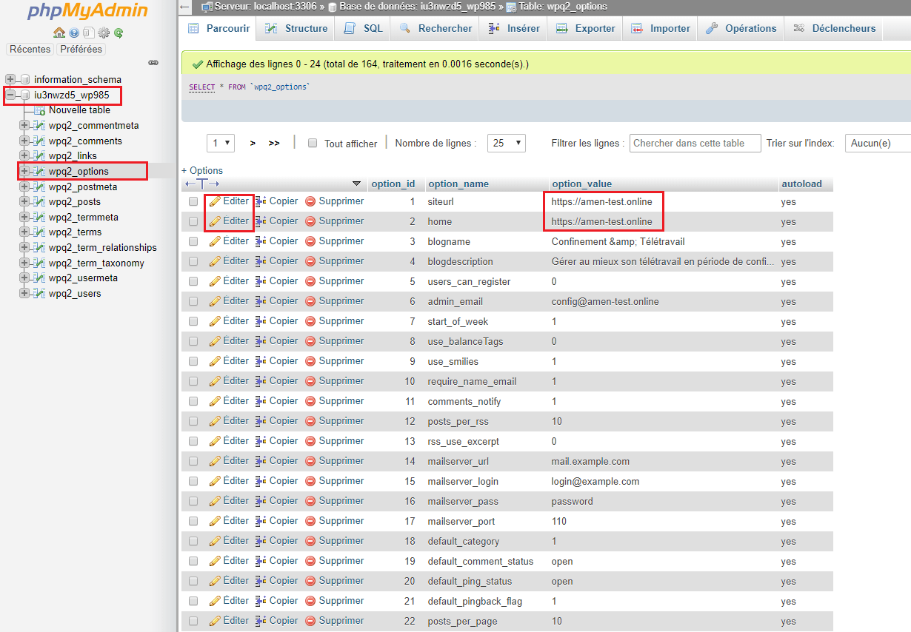Tick the checkbox for admin_email row
The height and width of the screenshot is (632, 911).
[x=193, y=301]
